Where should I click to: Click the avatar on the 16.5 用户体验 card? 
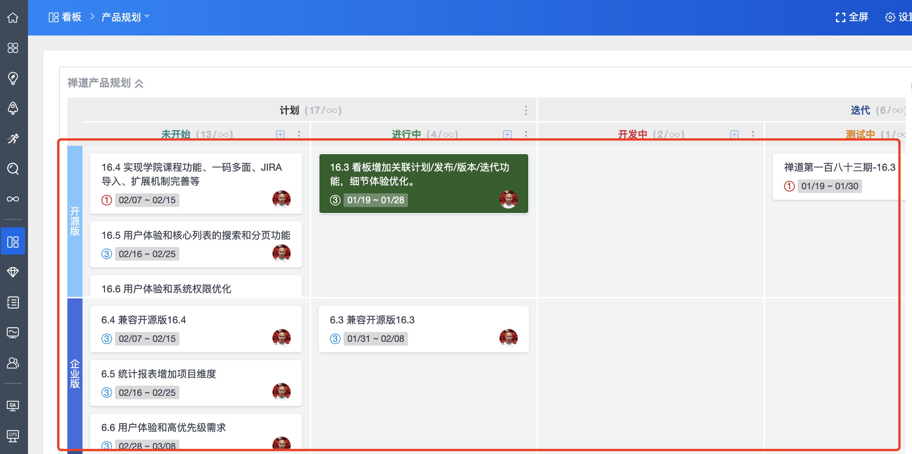(281, 253)
